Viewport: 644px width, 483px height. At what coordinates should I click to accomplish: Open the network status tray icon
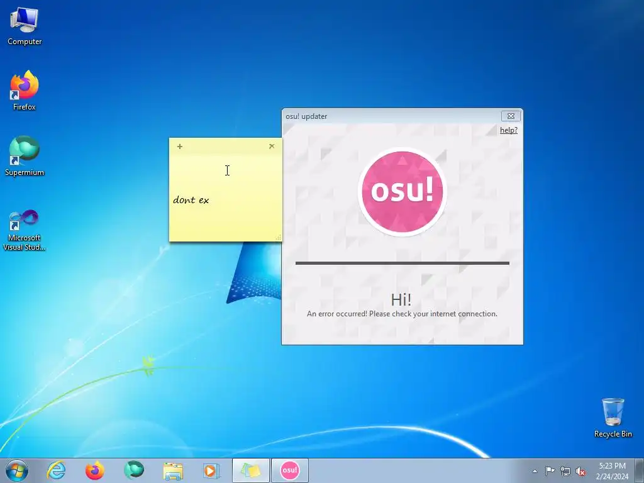click(565, 471)
